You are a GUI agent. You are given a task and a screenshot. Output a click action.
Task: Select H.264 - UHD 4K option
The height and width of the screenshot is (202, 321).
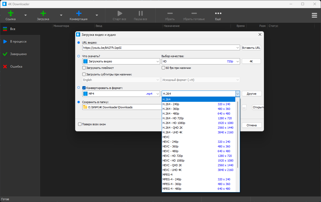coord(199,132)
